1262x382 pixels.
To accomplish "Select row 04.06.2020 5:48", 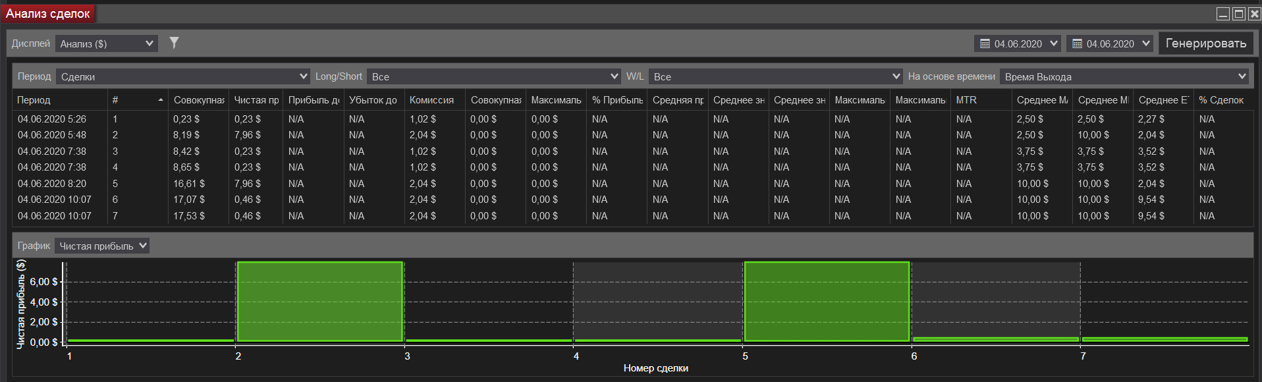I will 632,135.
